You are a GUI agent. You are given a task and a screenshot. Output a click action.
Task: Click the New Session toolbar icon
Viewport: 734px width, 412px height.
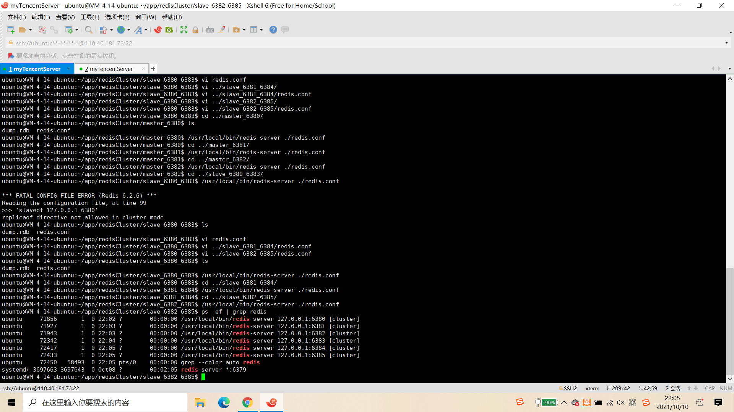tap(10, 30)
